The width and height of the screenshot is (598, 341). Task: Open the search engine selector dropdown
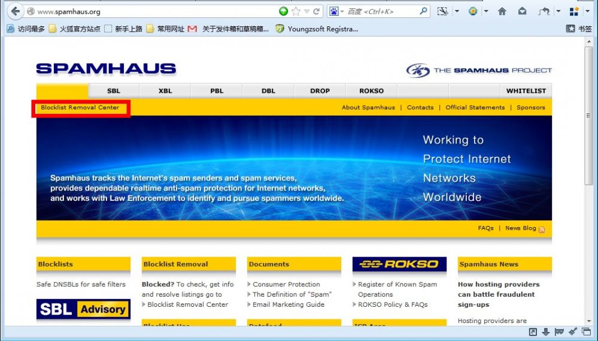point(342,11)
